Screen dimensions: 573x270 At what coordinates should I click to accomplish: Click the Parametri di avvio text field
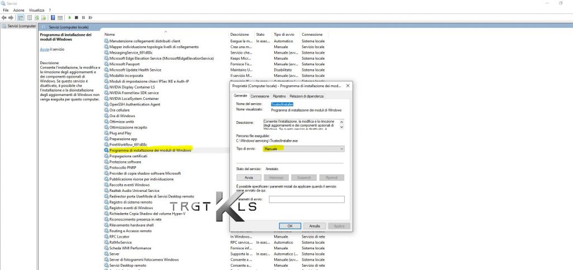coord(306,199)
